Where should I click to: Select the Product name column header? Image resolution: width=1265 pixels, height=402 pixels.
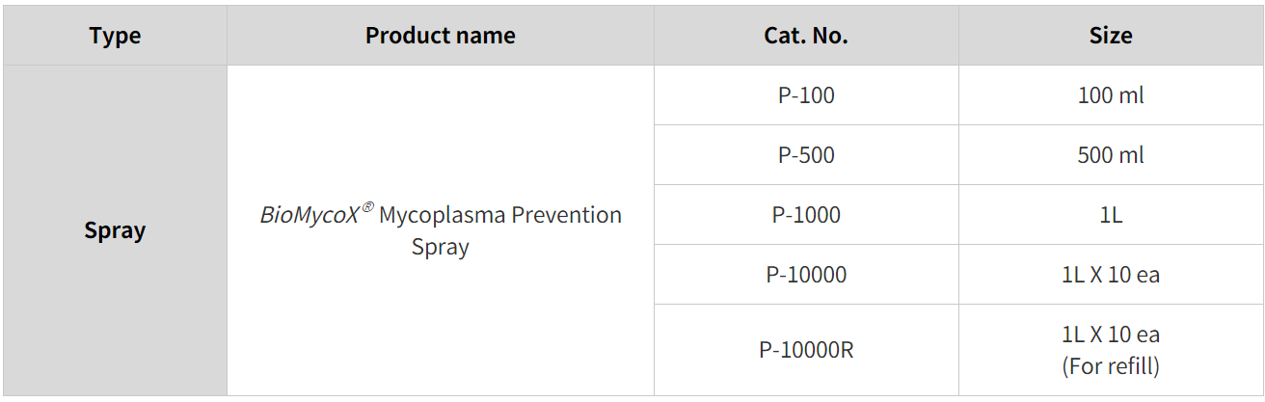(x=440, y=36)
